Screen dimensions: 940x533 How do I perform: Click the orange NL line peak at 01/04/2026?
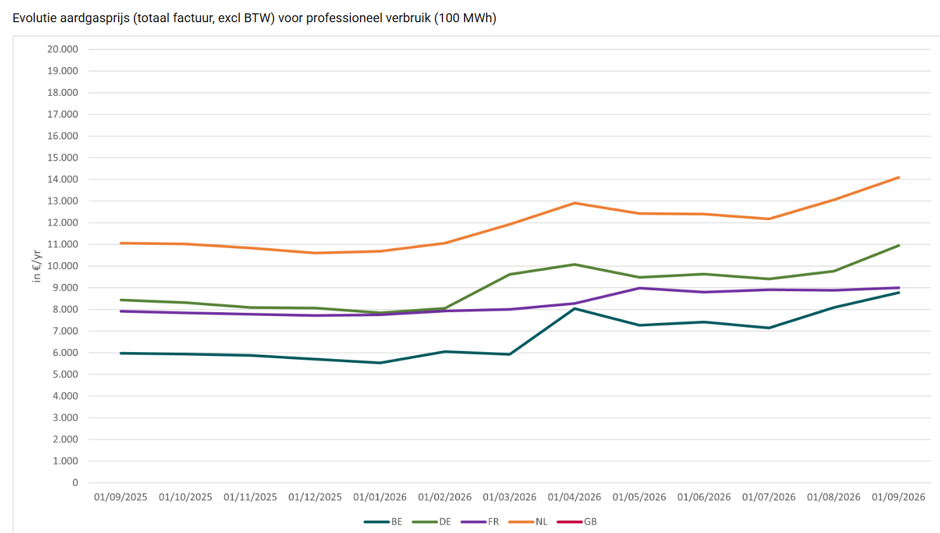(574, 203)
